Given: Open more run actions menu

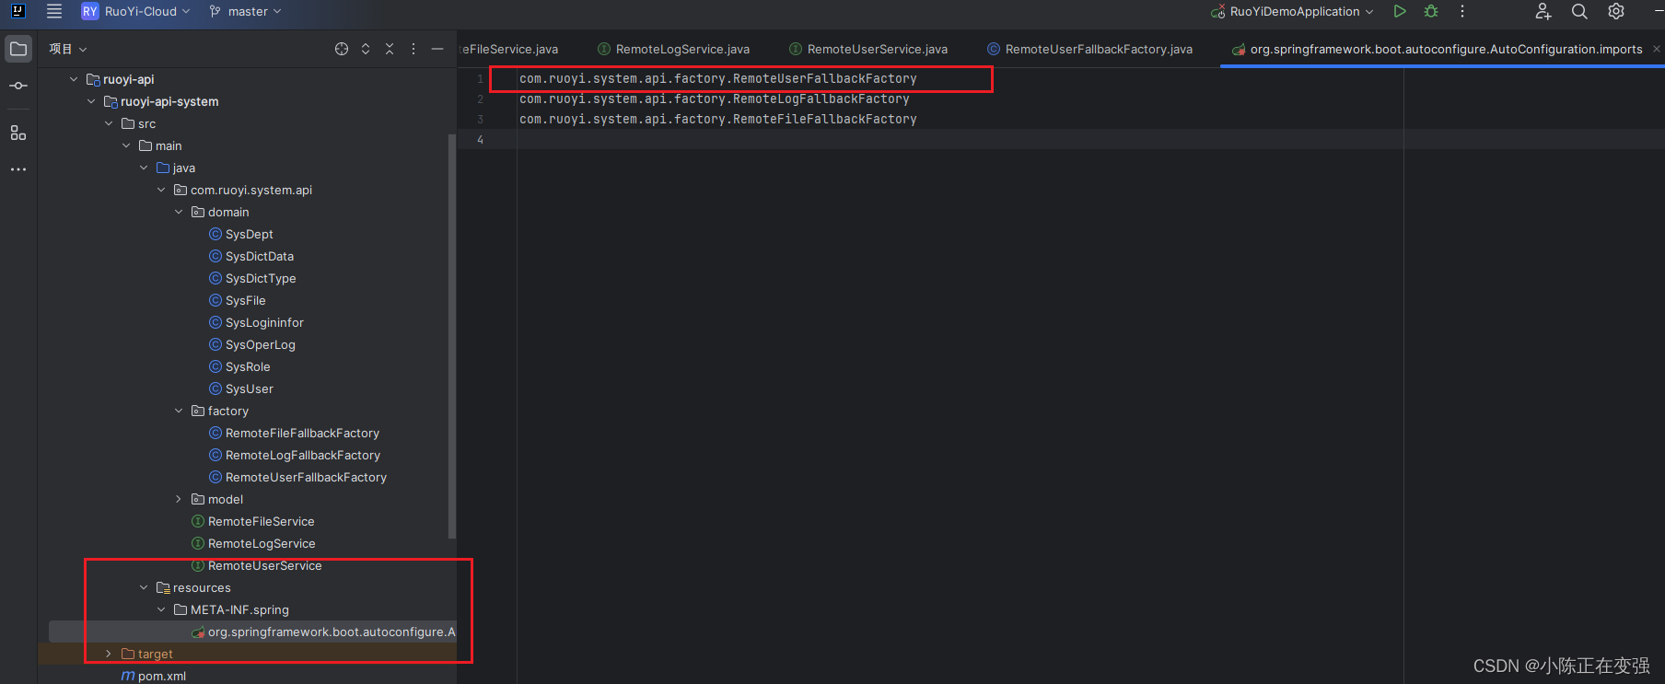Looking at the screenshot, I should pos(1462,11).
